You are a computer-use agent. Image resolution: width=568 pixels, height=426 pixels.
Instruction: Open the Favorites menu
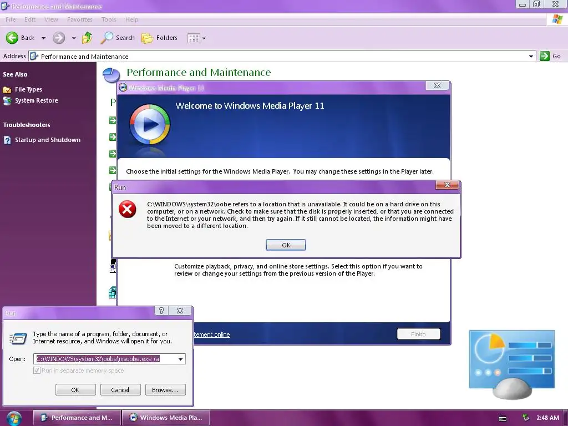pos(80,19)
